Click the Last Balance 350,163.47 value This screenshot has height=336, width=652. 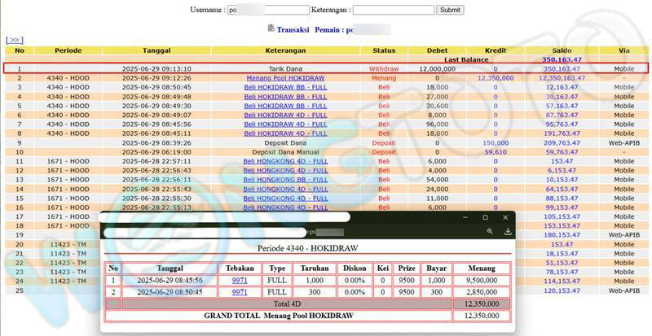[x=562, y=59]
